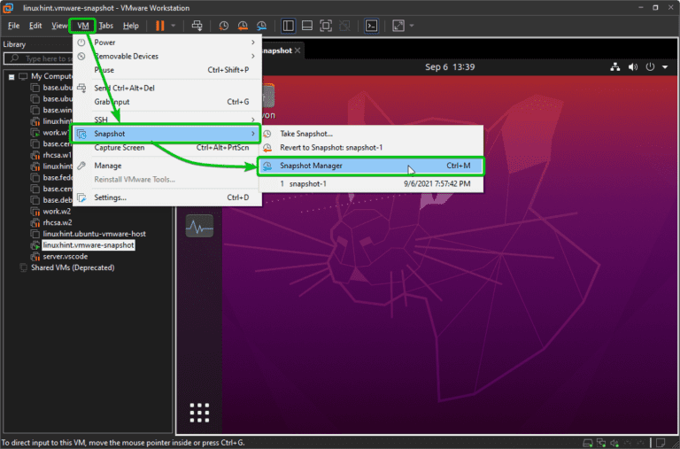Click the Snapshot Manager toolbar icon
Image resolution: width=680 pixels, height=449 pixels.
pos(261,26)
